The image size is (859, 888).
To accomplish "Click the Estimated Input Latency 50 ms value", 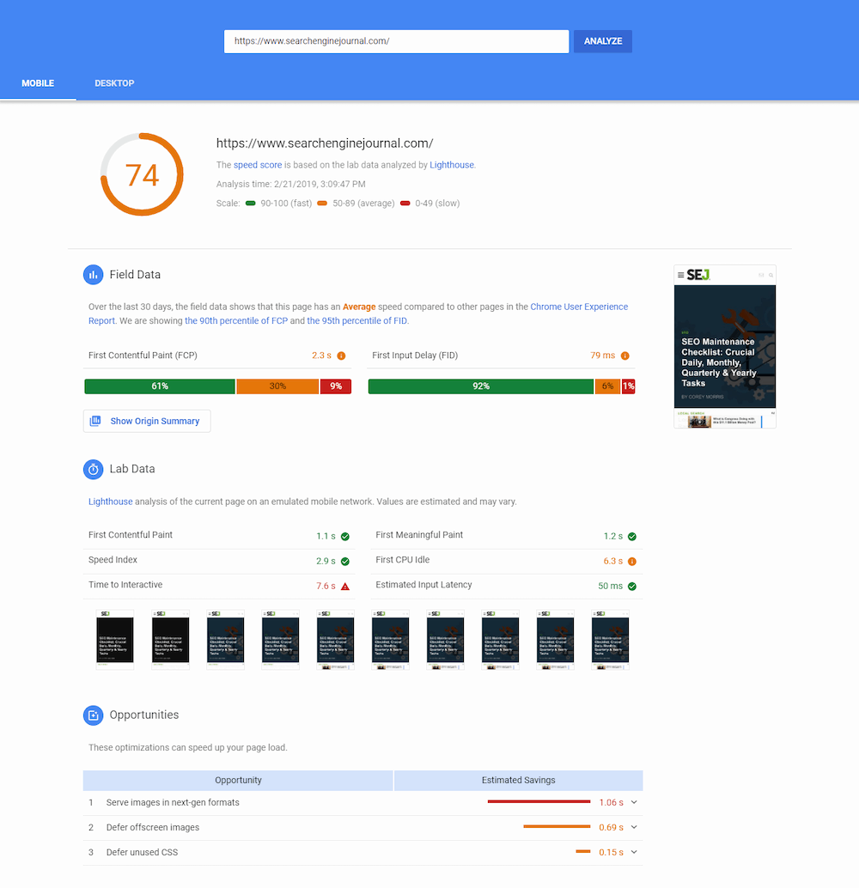I will tap(610, 587).
